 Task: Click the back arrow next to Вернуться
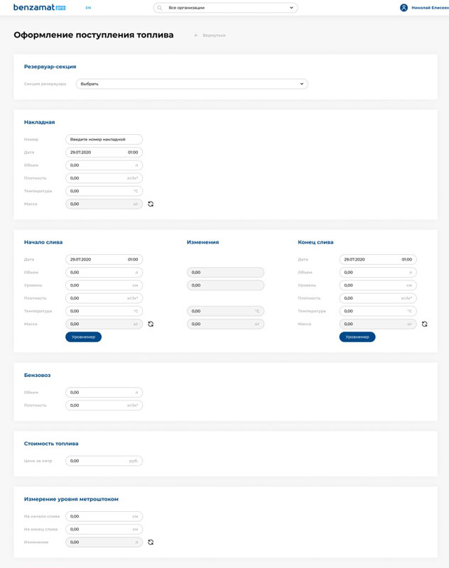[x=196, y=35]
